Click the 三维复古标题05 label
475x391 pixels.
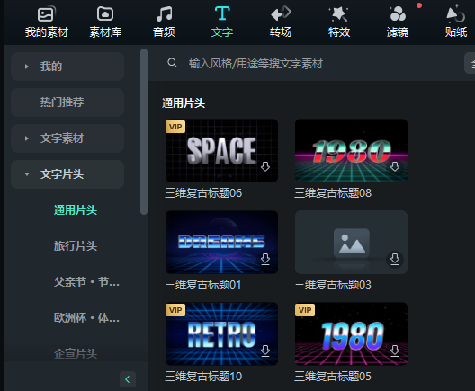[x=333, y=377]
